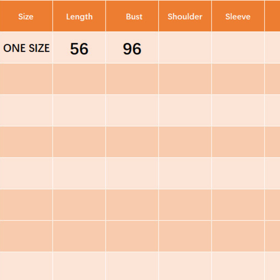The image size is (280, 280).
Task: Select empty Size cell directly below ONE SIZE
Action: coord(26,79)
